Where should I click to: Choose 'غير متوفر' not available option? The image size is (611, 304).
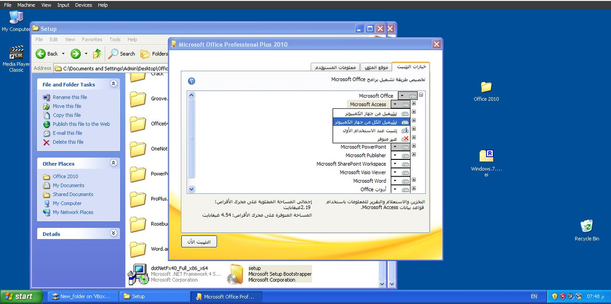tap(371, 138)
